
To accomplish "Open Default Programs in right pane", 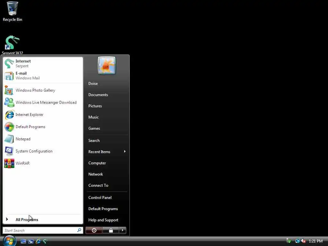I will (107, 209).
